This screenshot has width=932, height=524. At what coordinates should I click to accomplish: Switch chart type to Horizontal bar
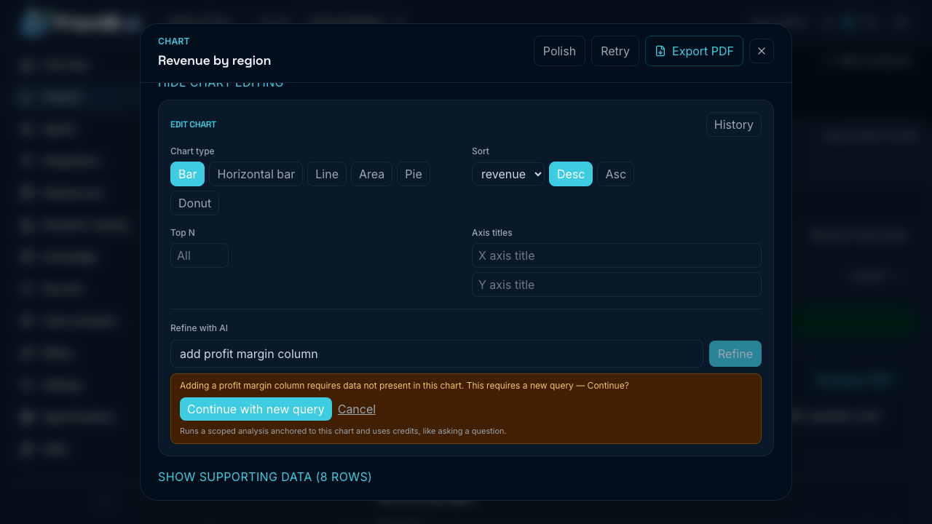pyautogui.click(x=256, y=174)
